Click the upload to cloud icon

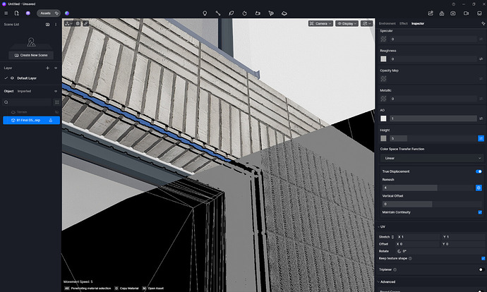coord(442,13)
